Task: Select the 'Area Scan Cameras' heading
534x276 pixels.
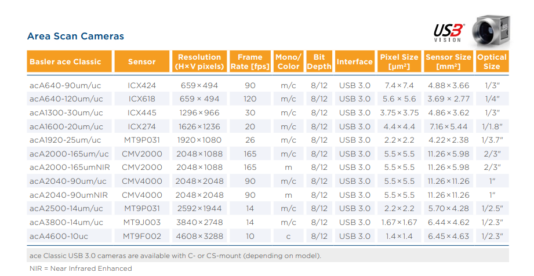Action: 75,36
